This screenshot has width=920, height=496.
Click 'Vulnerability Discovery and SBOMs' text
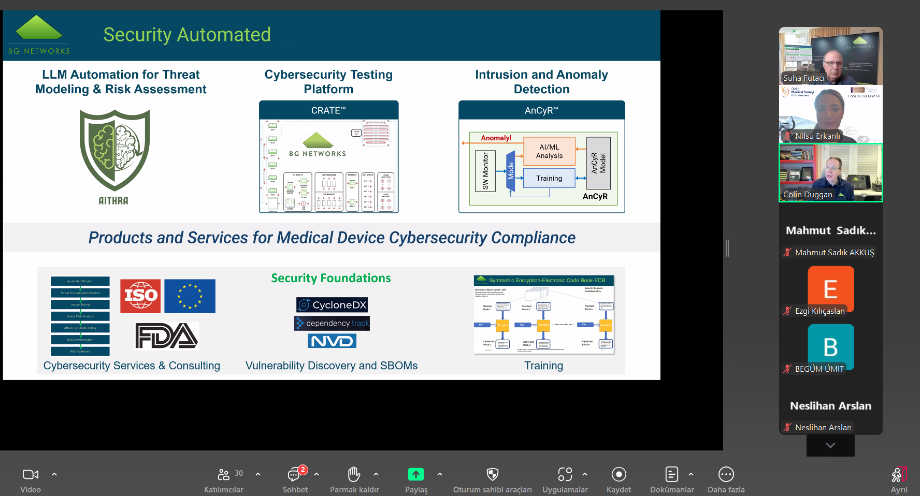click(332, 366)
